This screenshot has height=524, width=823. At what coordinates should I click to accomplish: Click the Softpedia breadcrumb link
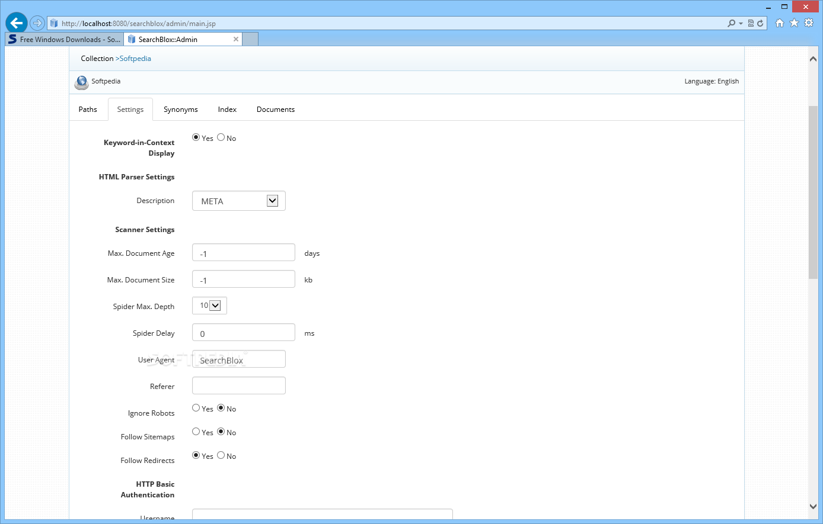[x=135, y=59]
